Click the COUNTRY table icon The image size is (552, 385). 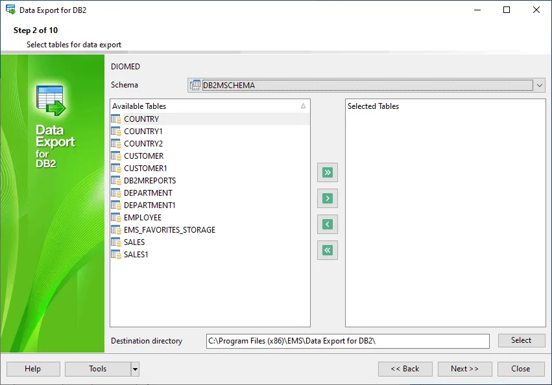pos(116,119)
